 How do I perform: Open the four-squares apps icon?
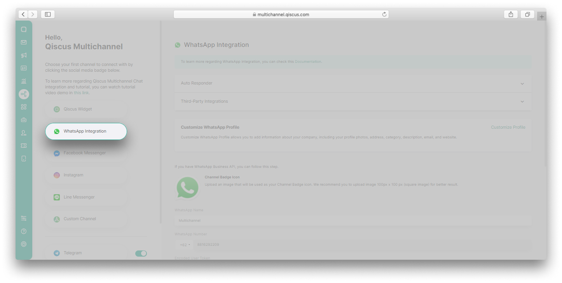24,107
